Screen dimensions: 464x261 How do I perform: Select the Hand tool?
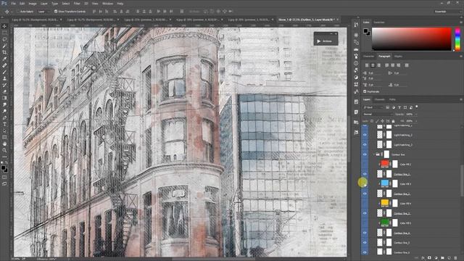click(4, 144)
